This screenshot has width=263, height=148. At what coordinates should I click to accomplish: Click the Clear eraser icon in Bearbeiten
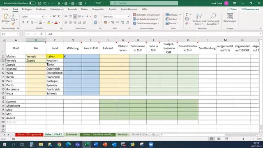pos(187,23)
